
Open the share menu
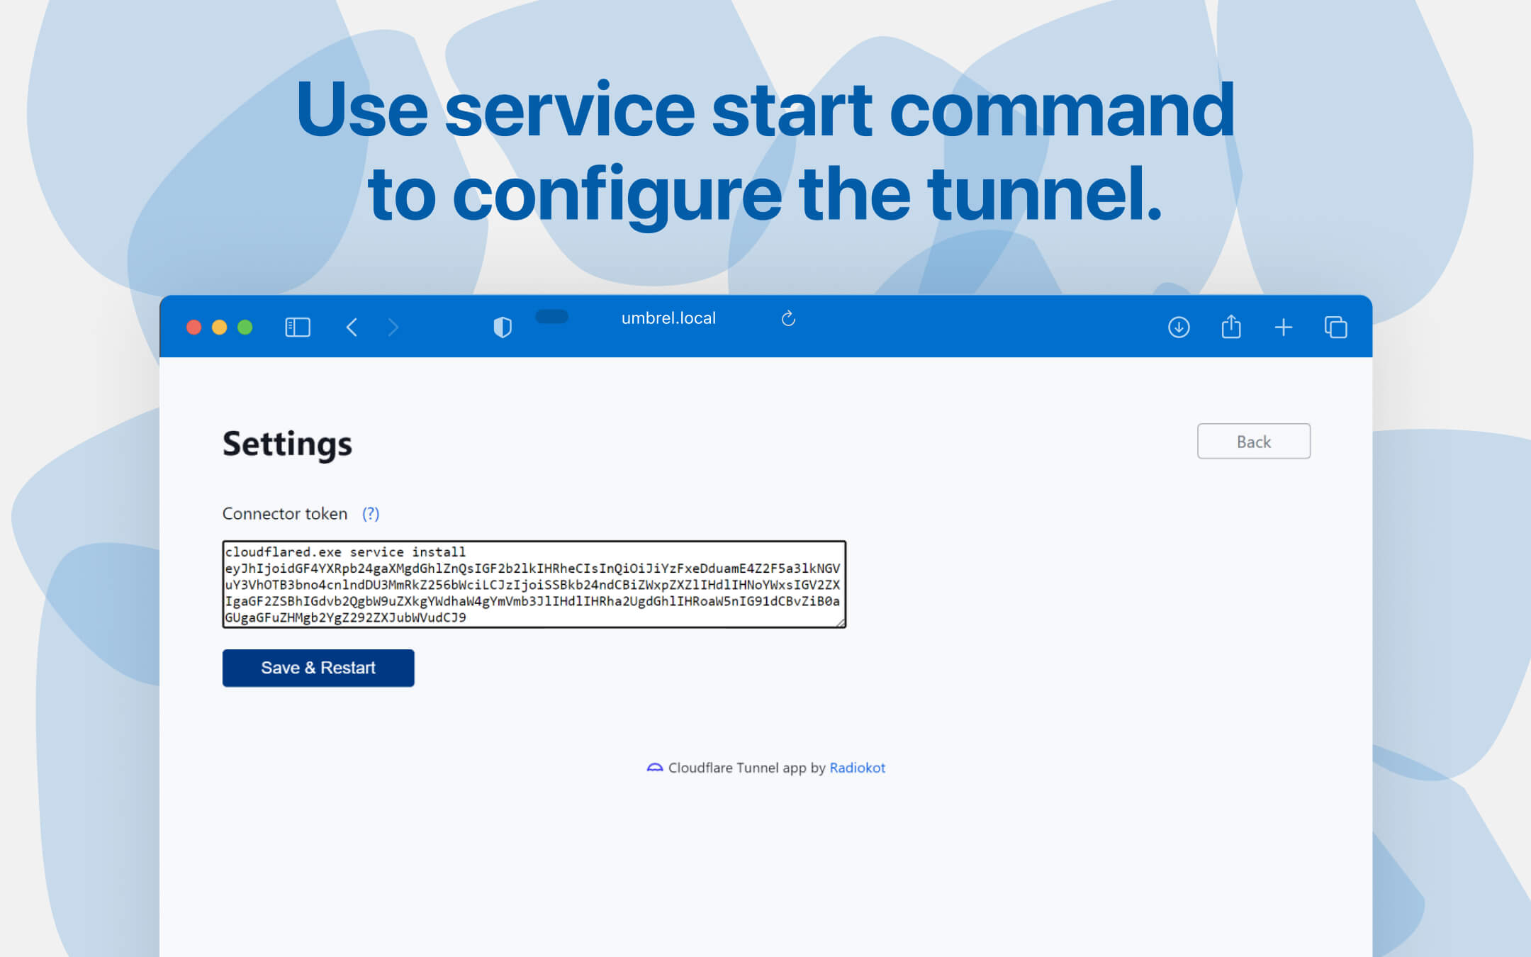click(1231, 327)
